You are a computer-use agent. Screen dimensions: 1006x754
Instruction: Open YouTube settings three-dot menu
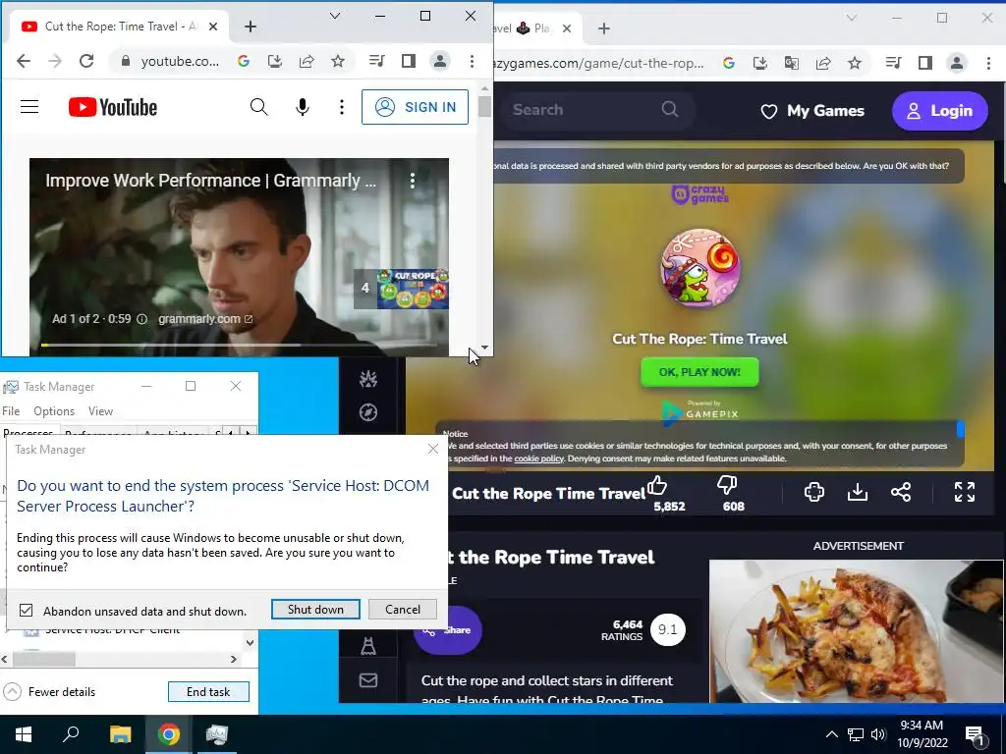click(341, 107)
